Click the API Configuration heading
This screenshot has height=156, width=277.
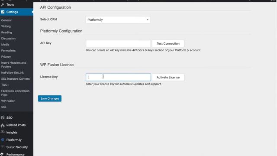[55, 7]
